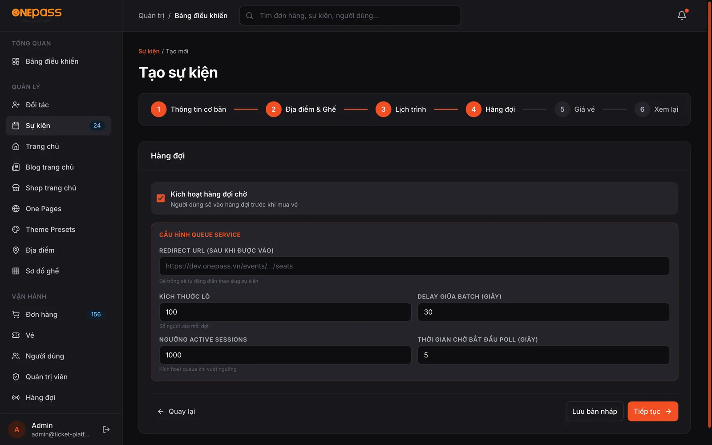Go to step 2 Địa điểm & Ghế

[301, 109]
